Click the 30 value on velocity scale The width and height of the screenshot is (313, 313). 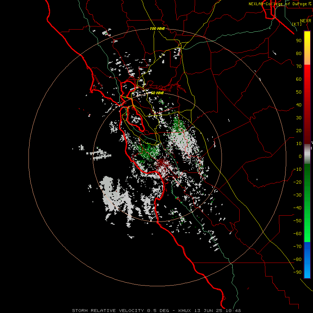(x=299, y=118)
